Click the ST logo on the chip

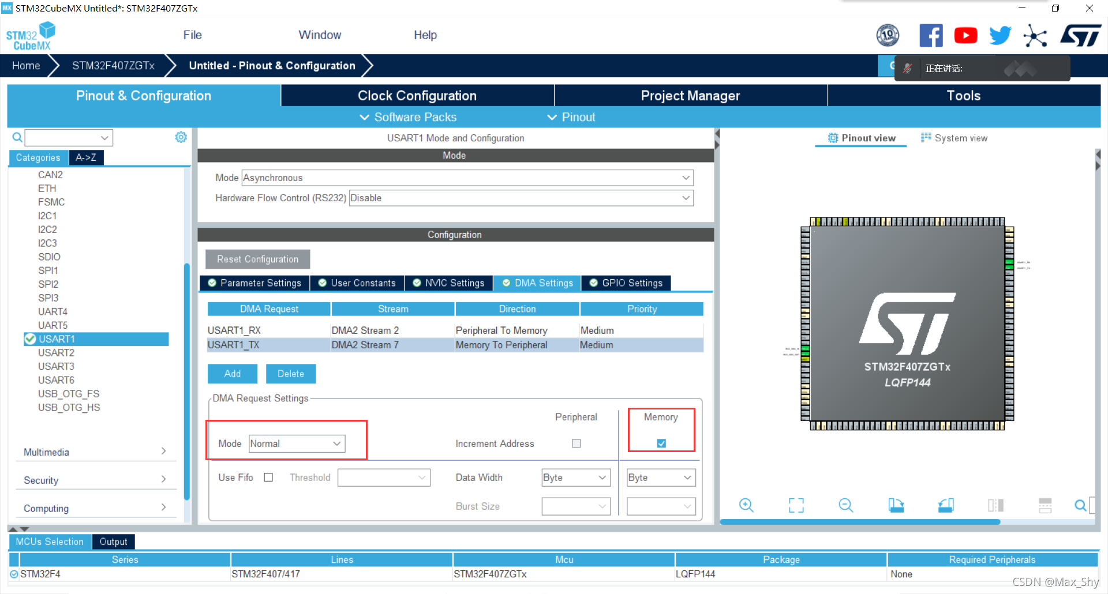pyautogui.click(x=907, y=324)
